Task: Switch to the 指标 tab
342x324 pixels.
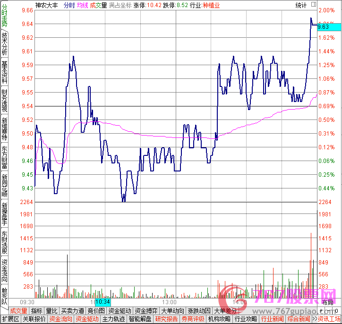Action: [x=36, y=311]
